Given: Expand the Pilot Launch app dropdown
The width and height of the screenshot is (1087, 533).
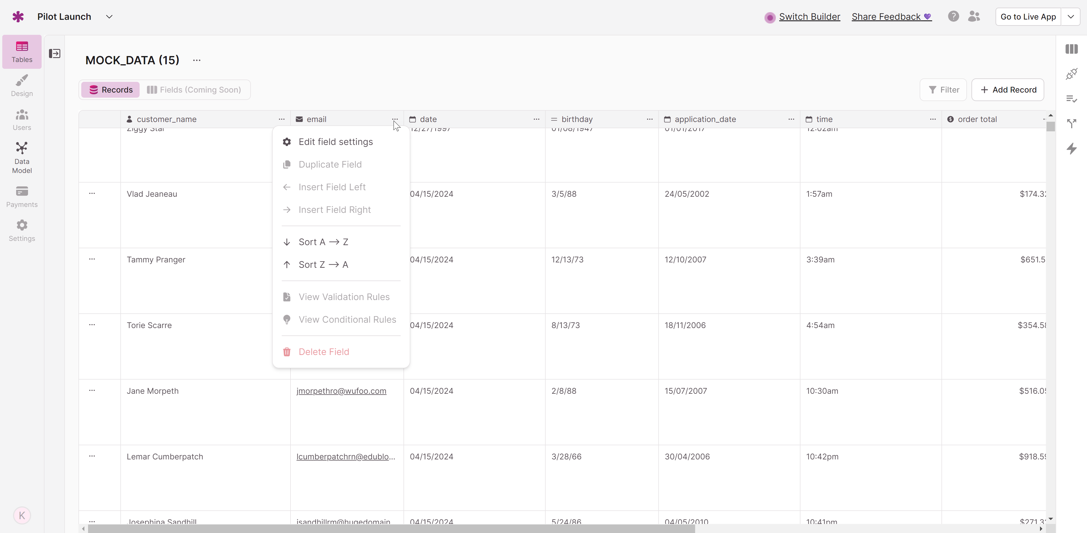Looking at the screenshot, I should [x=109, y=17].
